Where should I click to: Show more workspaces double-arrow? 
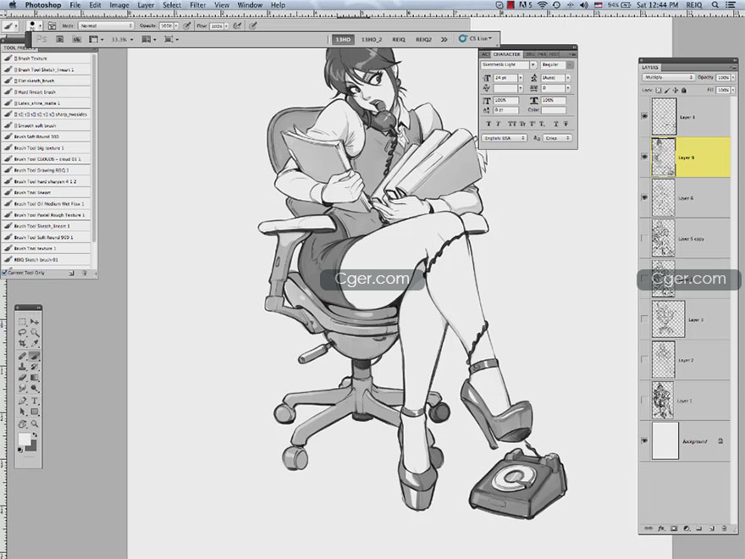coord(444,40)
